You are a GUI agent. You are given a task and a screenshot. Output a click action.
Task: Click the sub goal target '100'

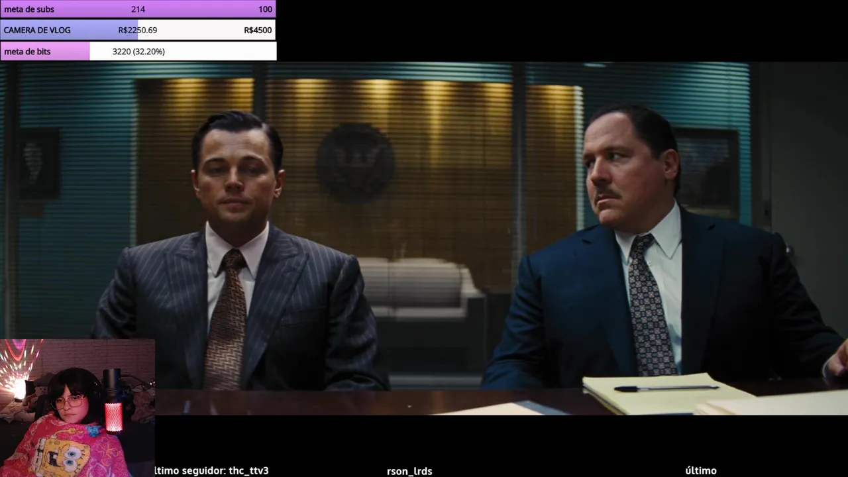265,9
